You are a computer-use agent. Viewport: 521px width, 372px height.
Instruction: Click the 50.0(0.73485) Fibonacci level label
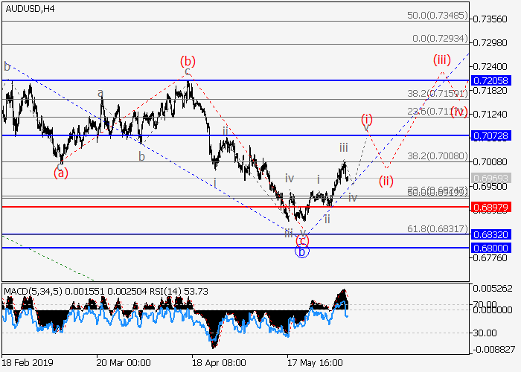tap(436, 15)
